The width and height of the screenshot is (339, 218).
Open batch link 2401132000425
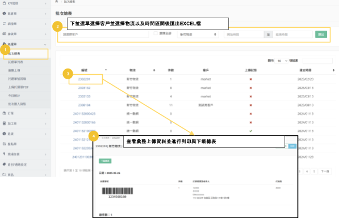[84, 114]
